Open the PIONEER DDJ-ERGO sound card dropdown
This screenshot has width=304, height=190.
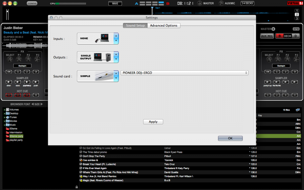point(184,73)
